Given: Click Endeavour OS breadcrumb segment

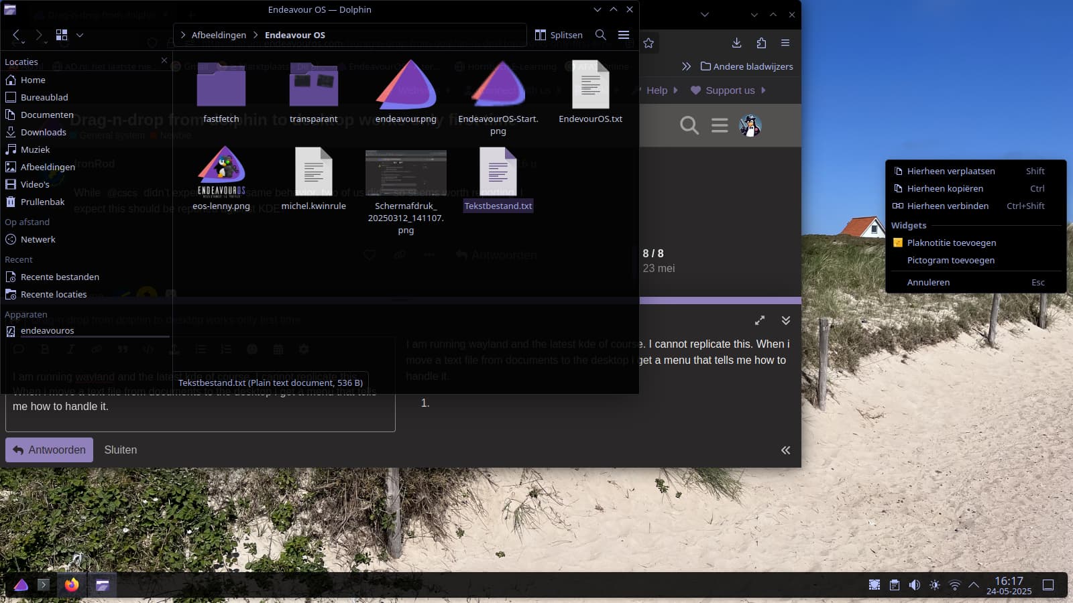Looking at the screenshot, I should tap(295, 35).
